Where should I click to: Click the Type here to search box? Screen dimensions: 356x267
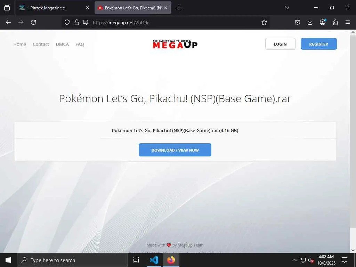click(x=72, y=260)
